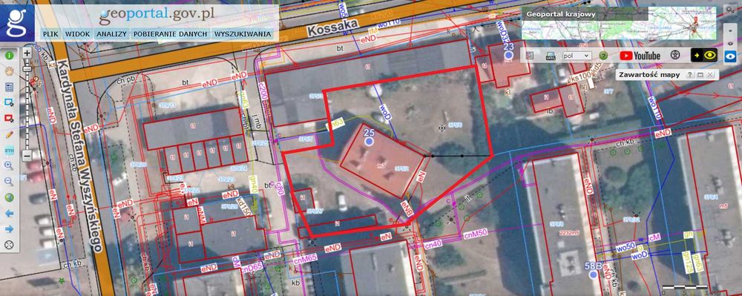This screenshot has height=296, width=742.
Task: Close the Zawartość mapy panel
Action: pyautogui.click(x=710, y=75)
